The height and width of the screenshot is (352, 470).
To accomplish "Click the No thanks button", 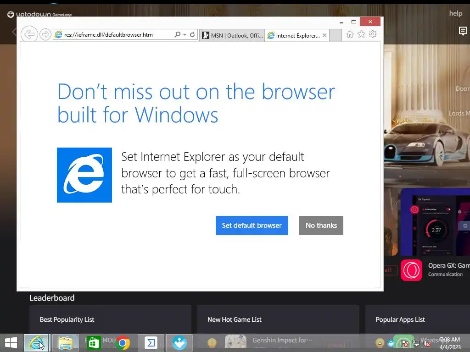I will click(321, 225).
